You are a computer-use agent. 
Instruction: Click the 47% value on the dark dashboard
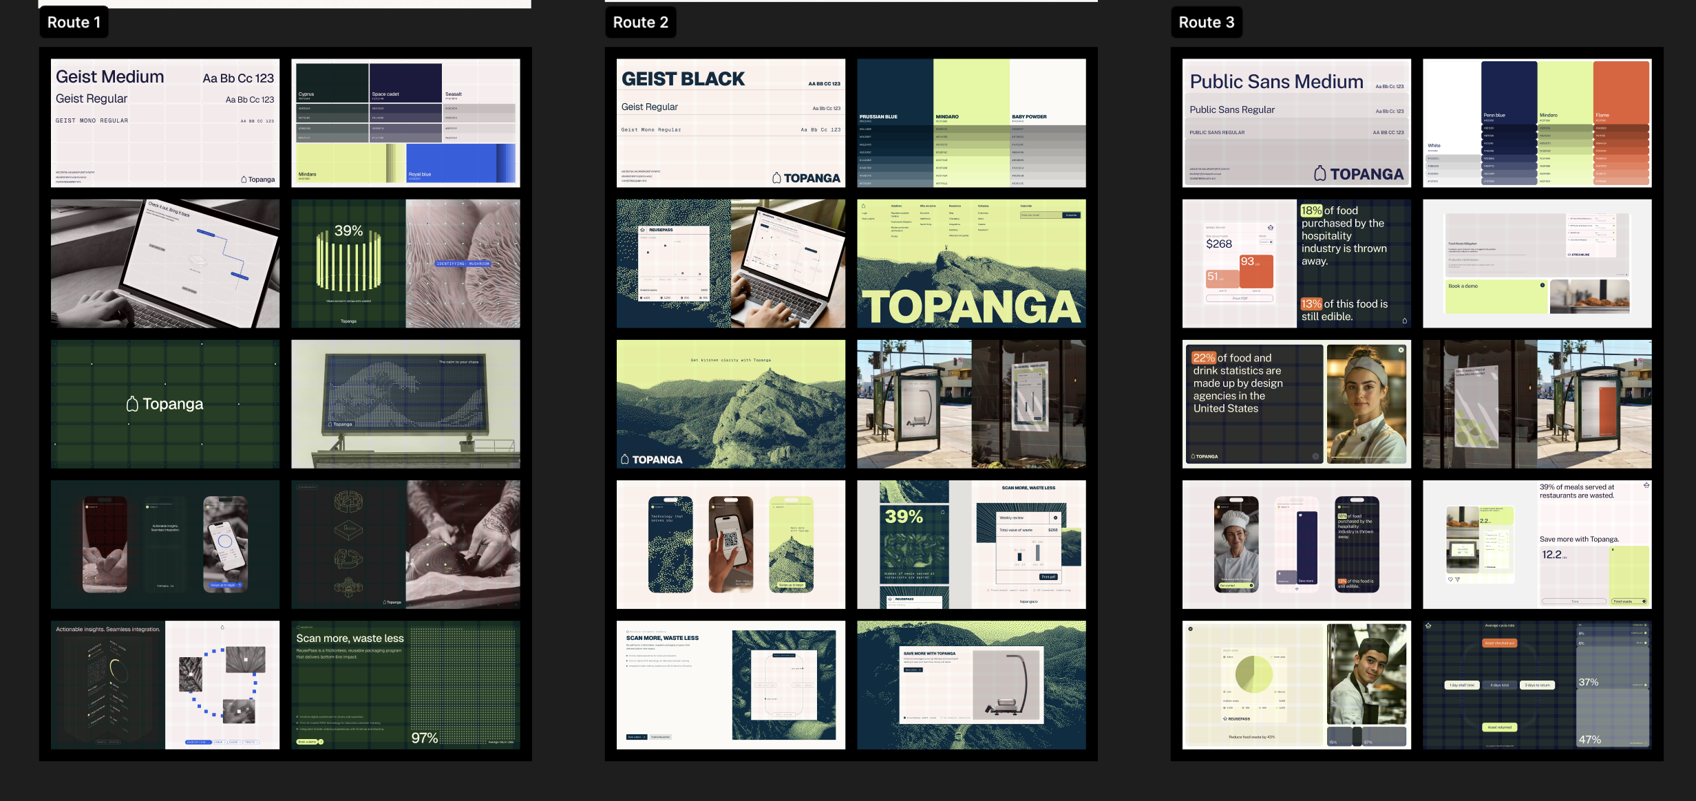click(x=1589, y=740)
